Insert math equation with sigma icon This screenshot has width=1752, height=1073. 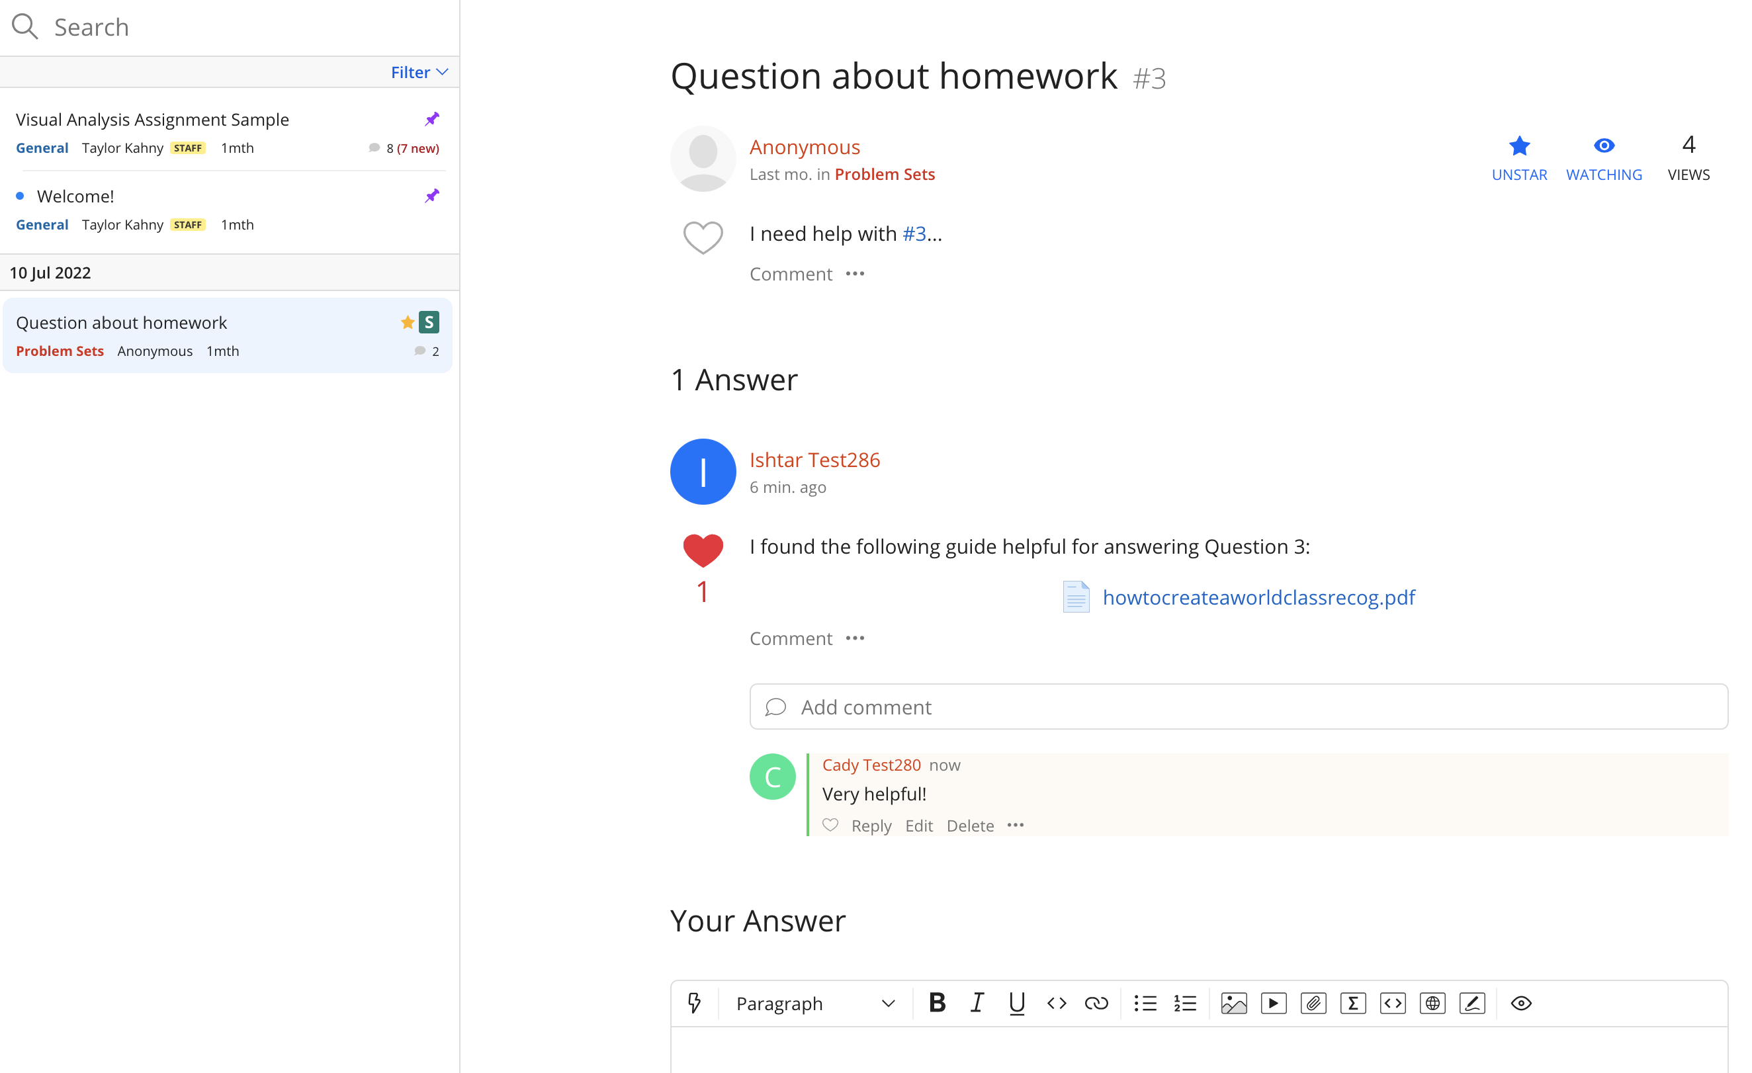tap(1352, 1003)
